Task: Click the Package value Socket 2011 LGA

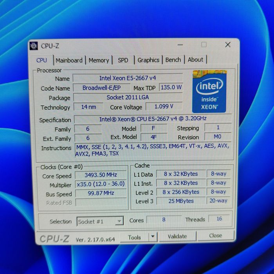Action: 128,97
